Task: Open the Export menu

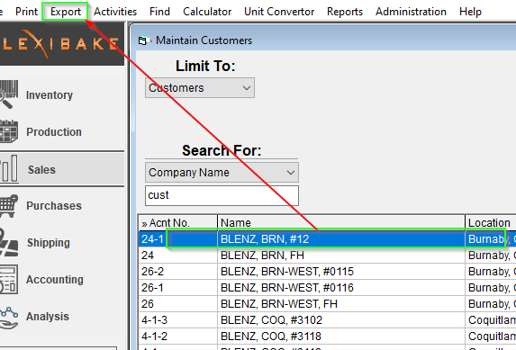Action: point(66,12)
